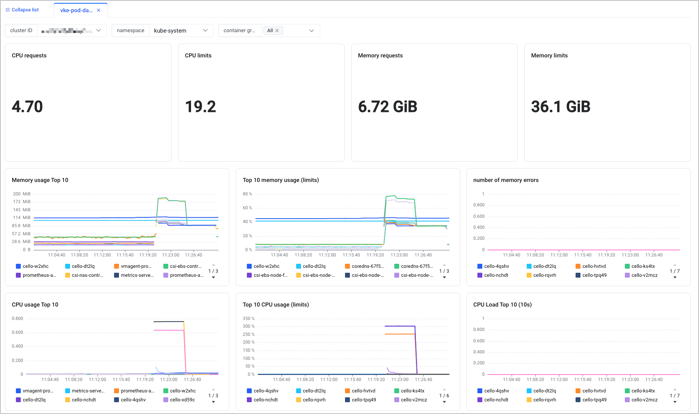The image size is (699, 414).
Task: Click the Top 10 CPU usage (limits) title
Action: pyautogui.click(x=276, y=304)
